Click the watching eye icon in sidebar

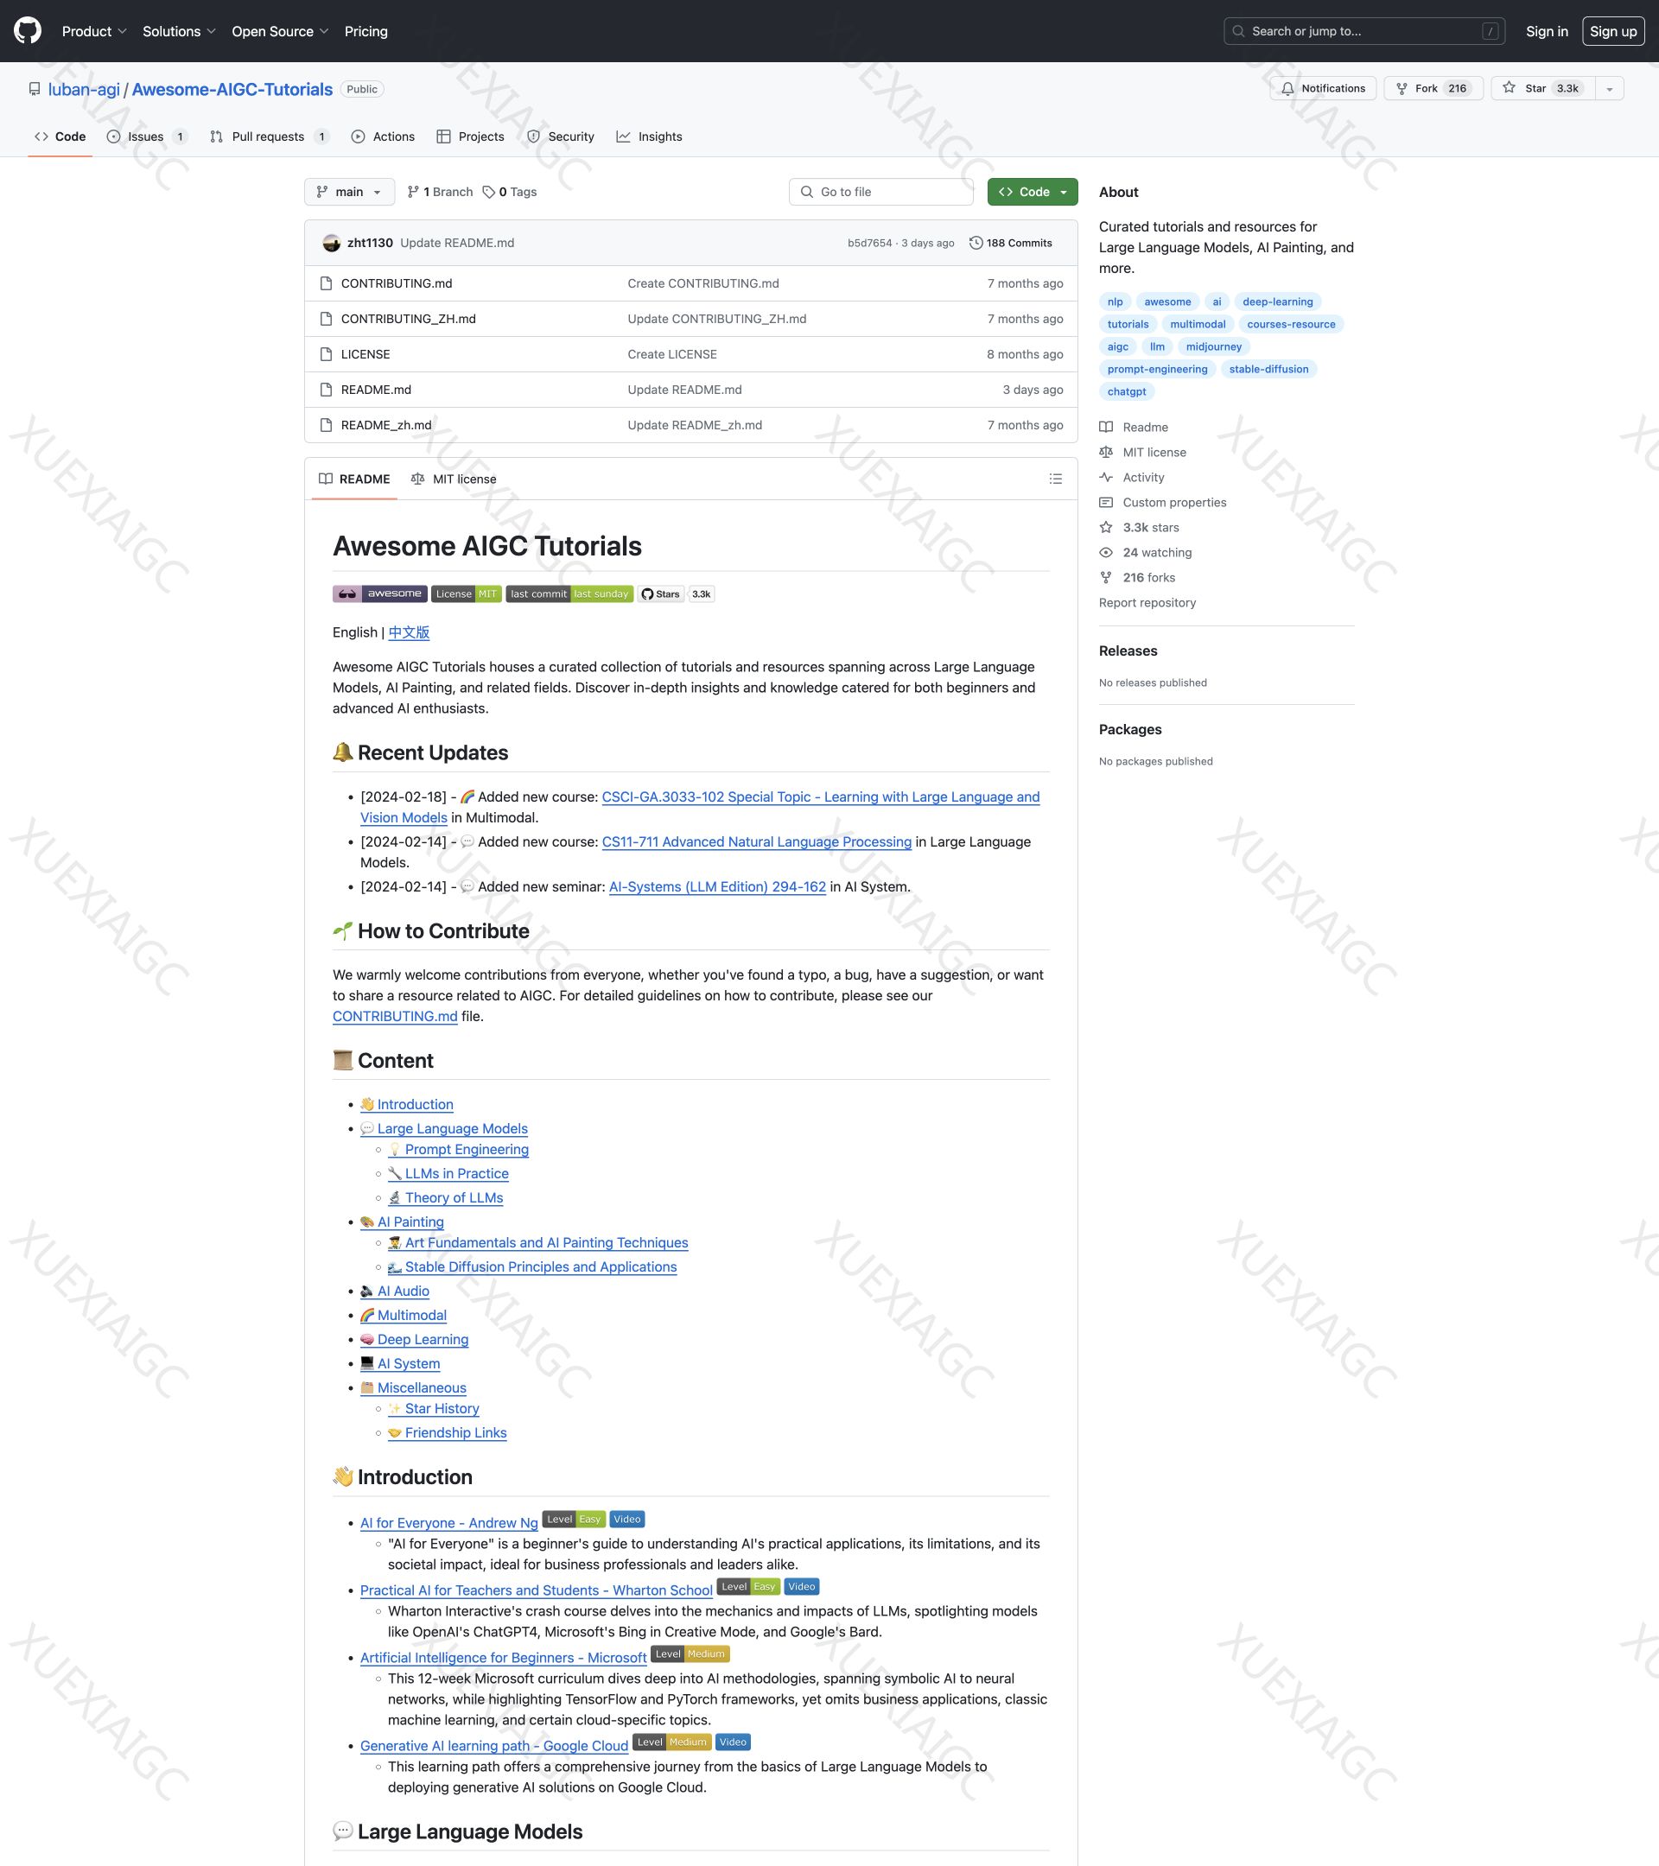(1107, 552)
